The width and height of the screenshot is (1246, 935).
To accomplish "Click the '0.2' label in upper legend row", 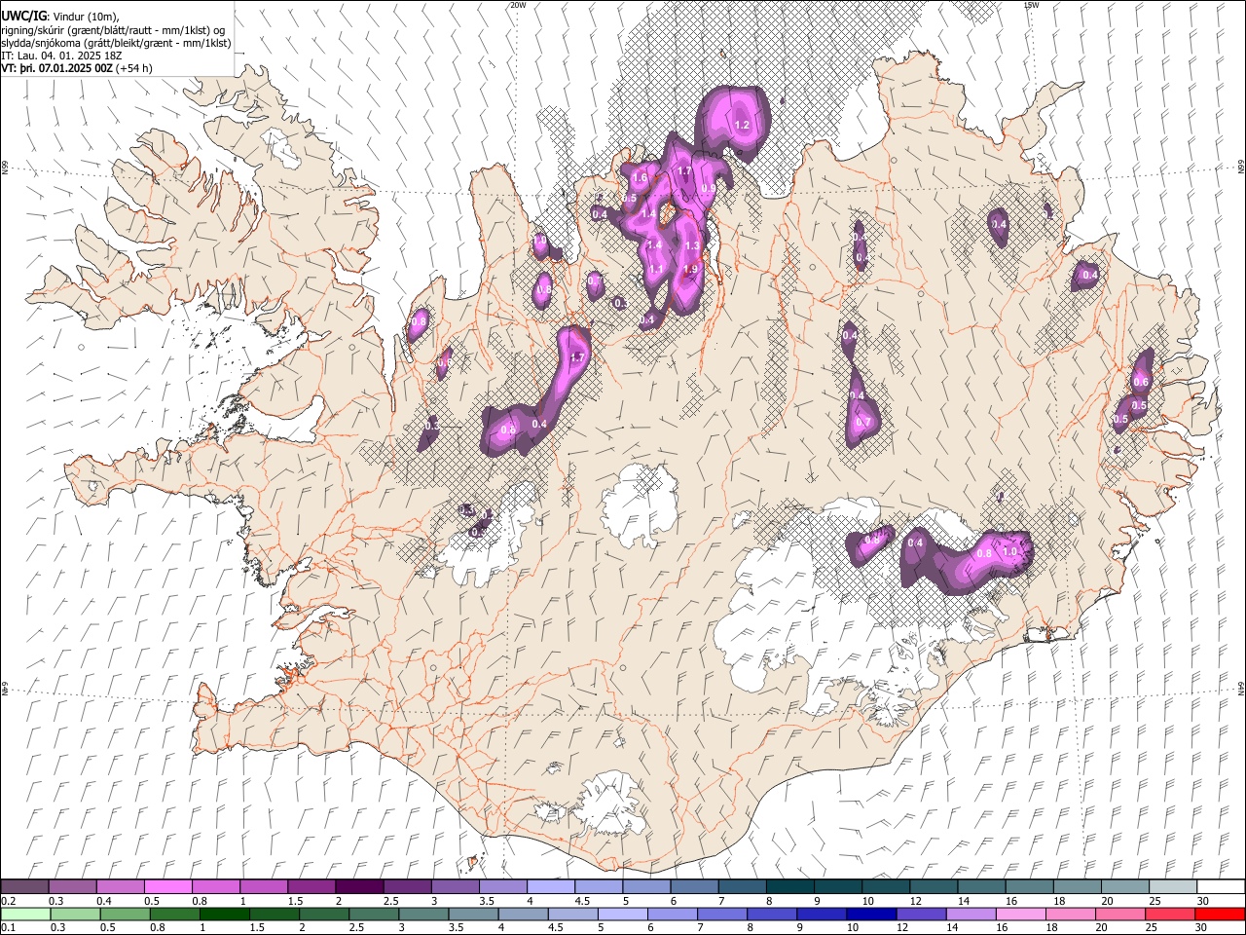I will coord(9,901).
